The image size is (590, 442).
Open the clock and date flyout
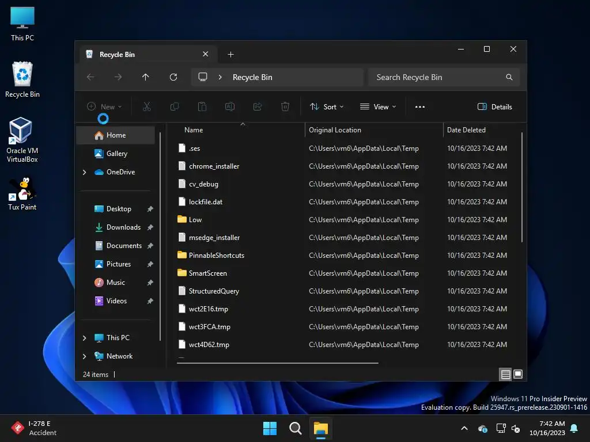pos(547,428)
